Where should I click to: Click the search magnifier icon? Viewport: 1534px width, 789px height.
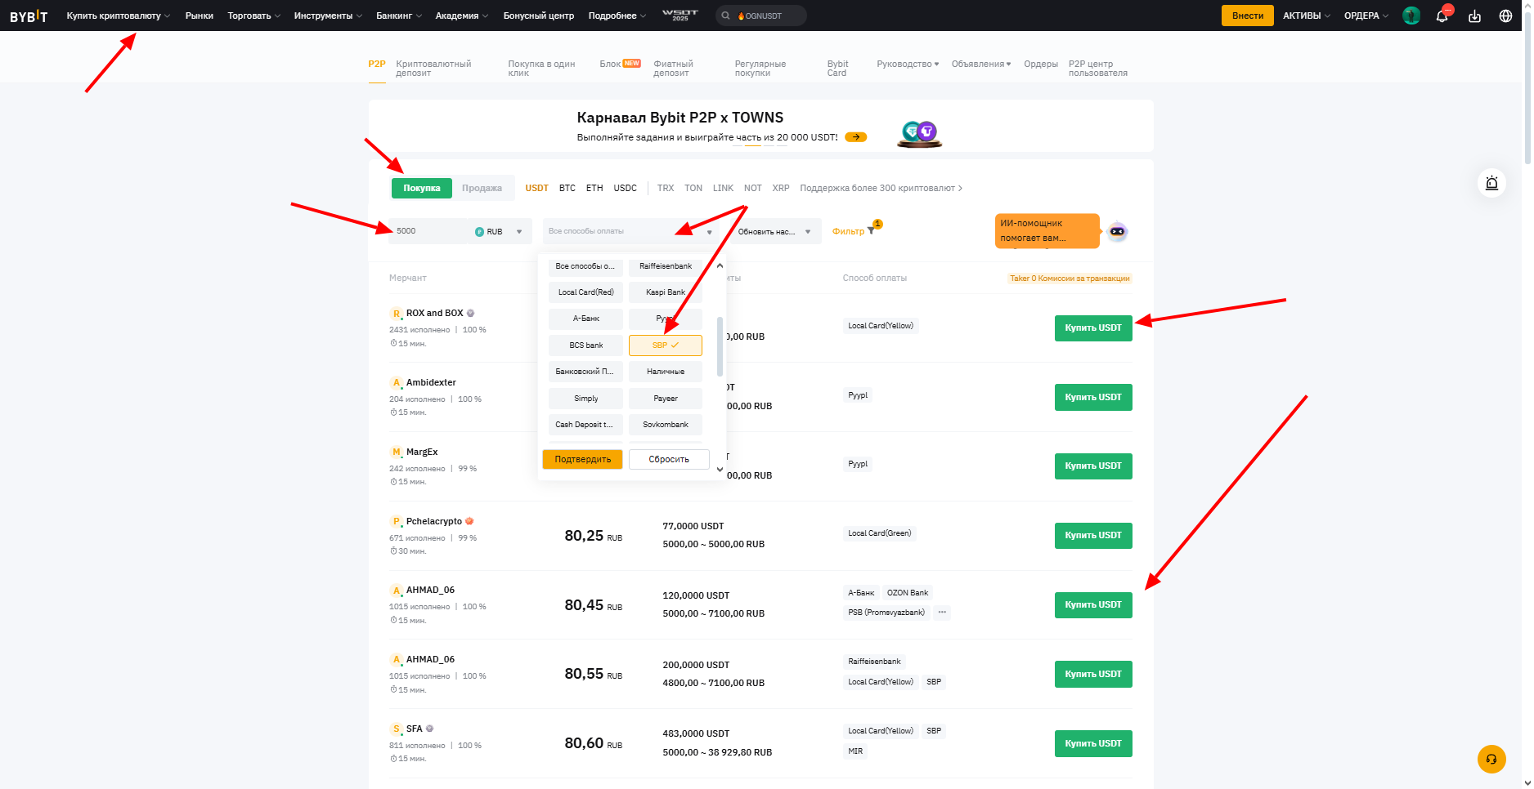point(726,16)
